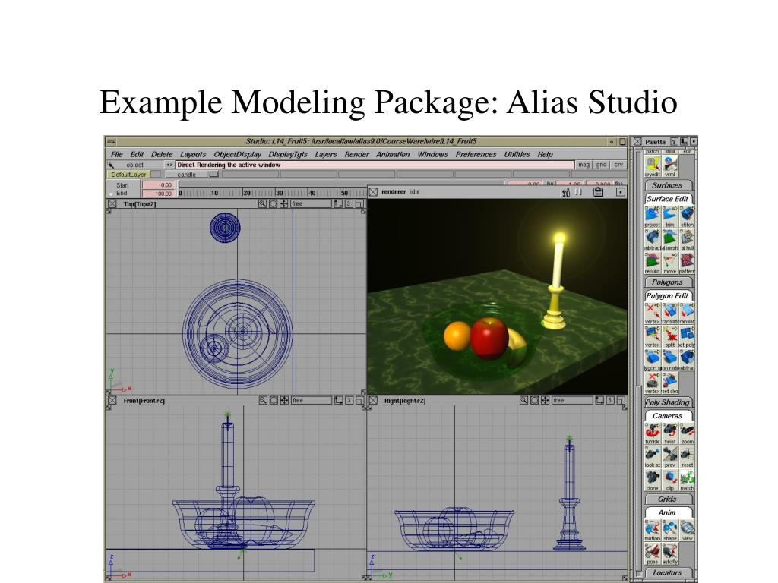This screenshot has height=583, width=778.
Task: Open the Layouts menu
Action: click(192, 154)
